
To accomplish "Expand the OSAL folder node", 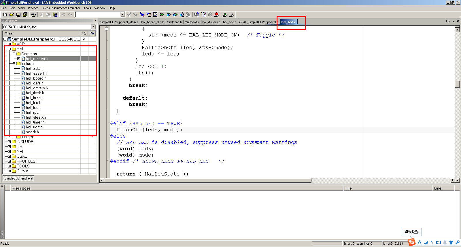I will [x=9, y=156].
